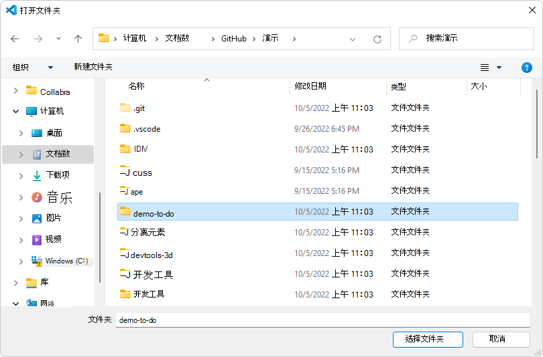Select the demo-to-do folder
Screen dimensions: 543x357
click(318, 212)
